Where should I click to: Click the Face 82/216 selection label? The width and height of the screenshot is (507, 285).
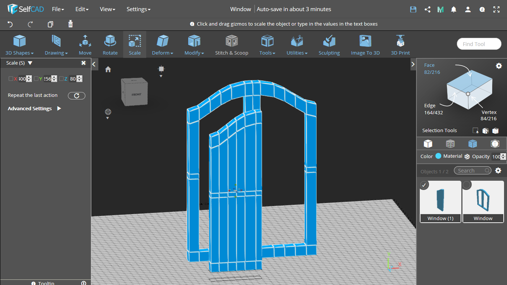click(x=432, y=69)
